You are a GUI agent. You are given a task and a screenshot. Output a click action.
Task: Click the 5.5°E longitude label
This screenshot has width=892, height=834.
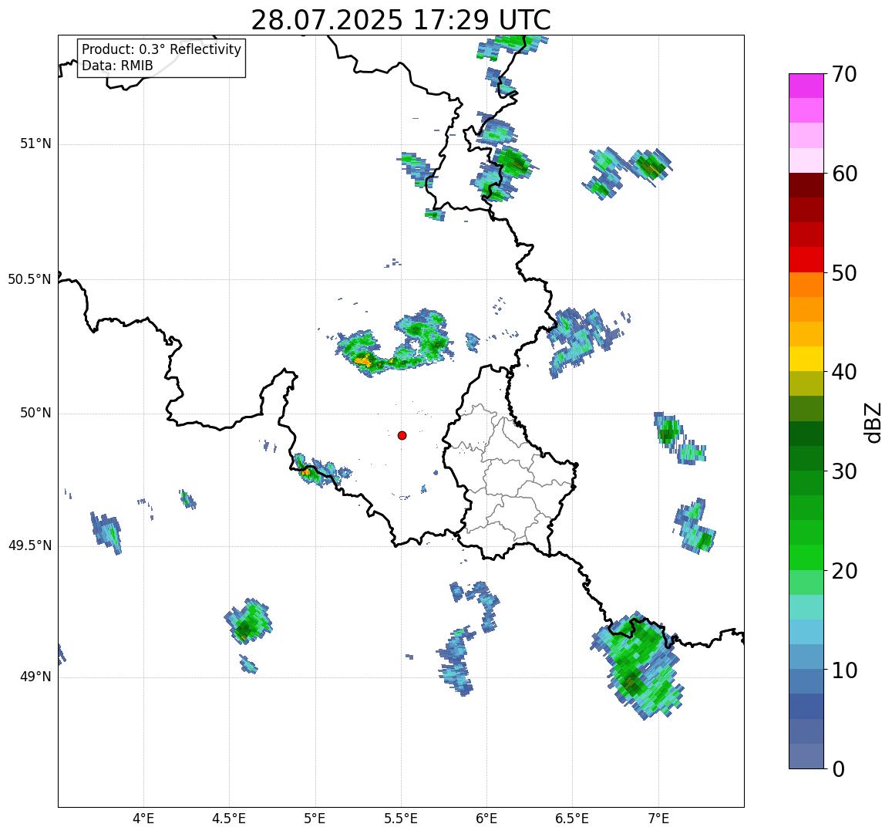(401, 819)
